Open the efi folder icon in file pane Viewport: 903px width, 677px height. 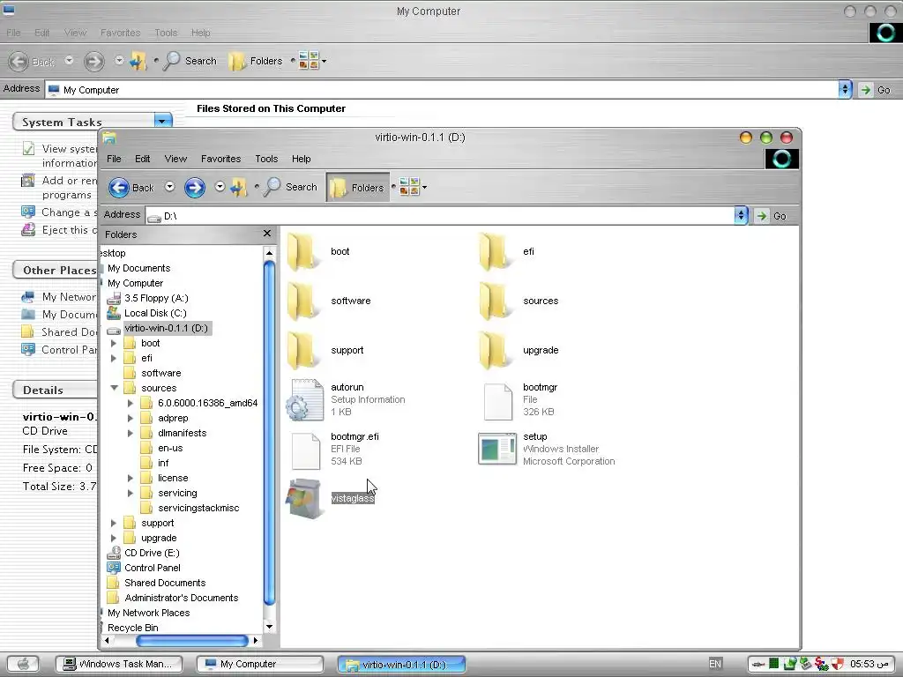[x=496, y=251]
